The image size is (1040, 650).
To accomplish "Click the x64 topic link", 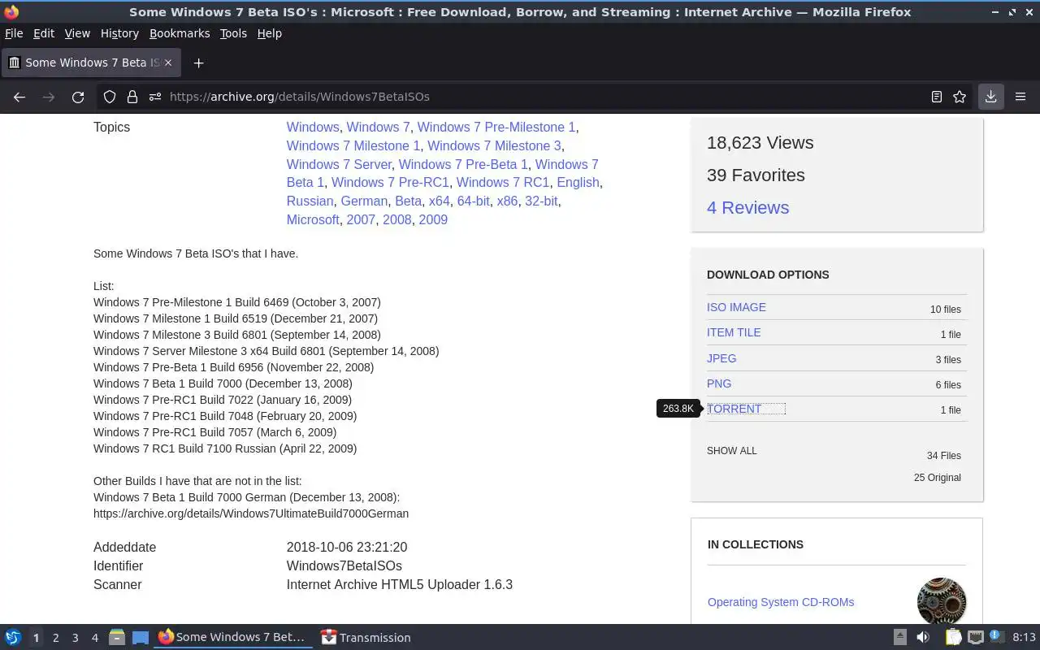I will pos(440,201).
